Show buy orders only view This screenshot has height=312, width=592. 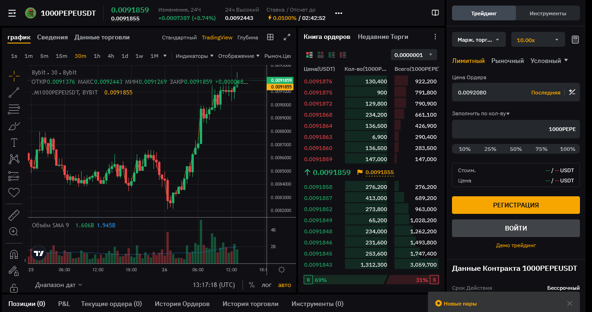pos(332,55)
